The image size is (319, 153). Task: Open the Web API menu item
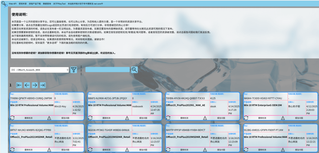(x=13, y=3)
